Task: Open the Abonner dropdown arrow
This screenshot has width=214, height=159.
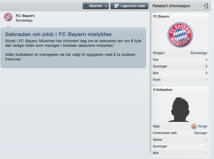Action: coord(106,6)
